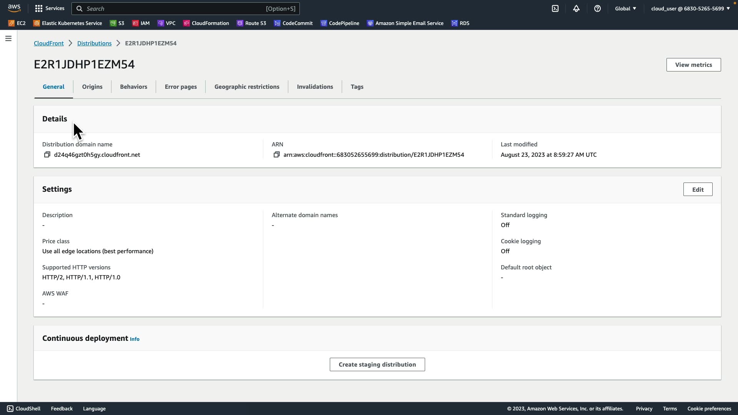
Task: Open notifications bell icon
Action: pyautogui.click(x=576, y=8)
